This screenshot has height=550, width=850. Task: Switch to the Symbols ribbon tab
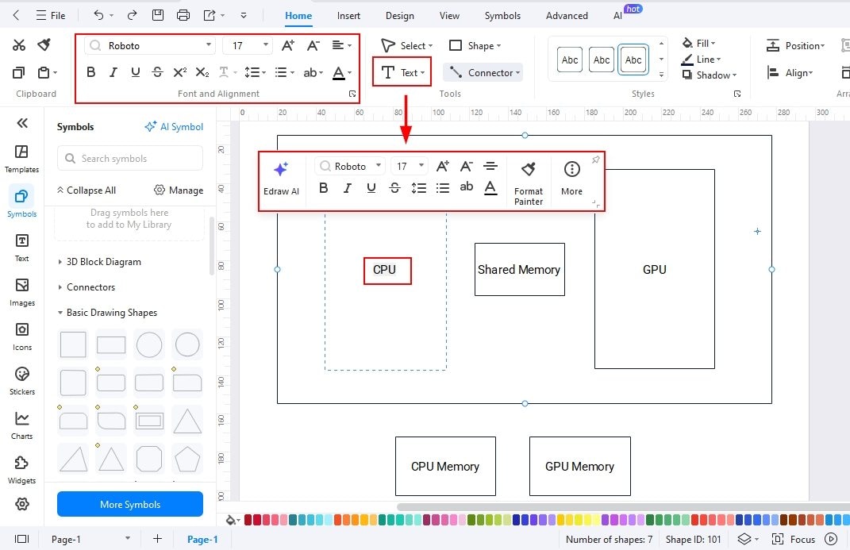[x=502, y=15]
